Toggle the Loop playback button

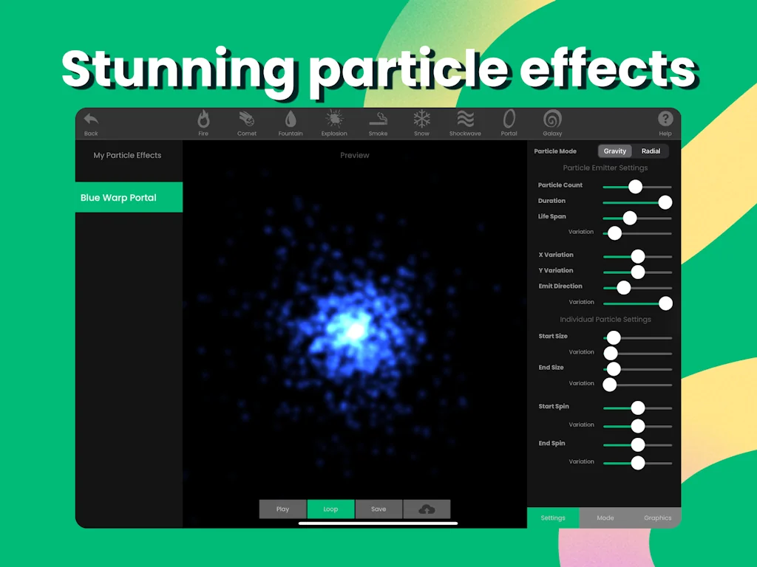tap(330, 509)
